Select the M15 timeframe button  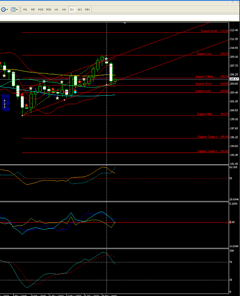click(x=41, y=9)
